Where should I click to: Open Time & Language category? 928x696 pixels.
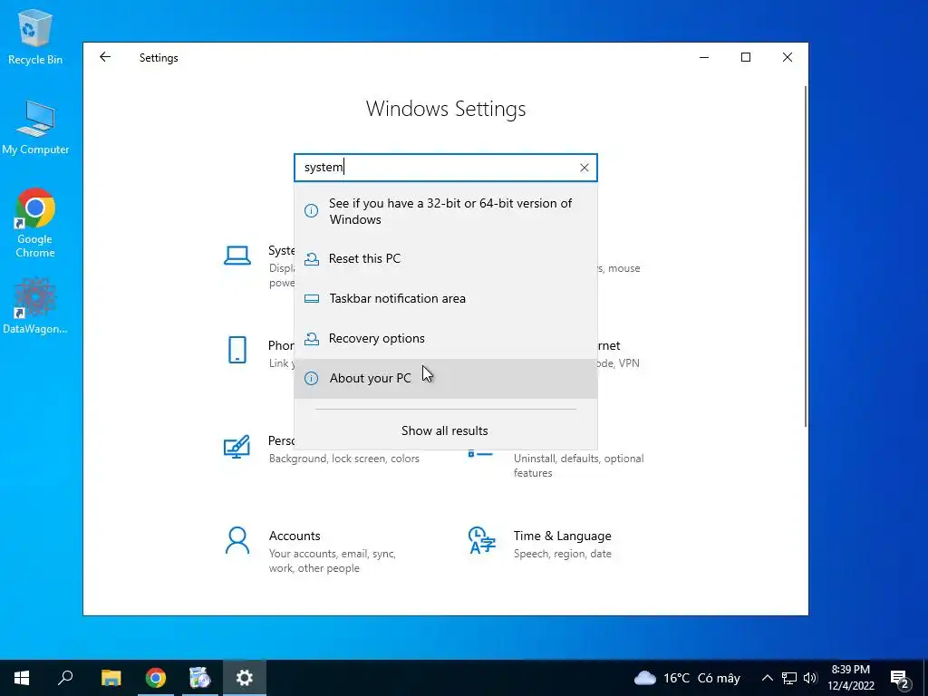click(562, 544)
